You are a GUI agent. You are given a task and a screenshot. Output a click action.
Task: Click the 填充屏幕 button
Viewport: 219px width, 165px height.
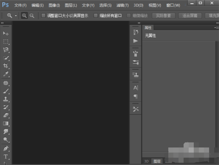(212, 16)
